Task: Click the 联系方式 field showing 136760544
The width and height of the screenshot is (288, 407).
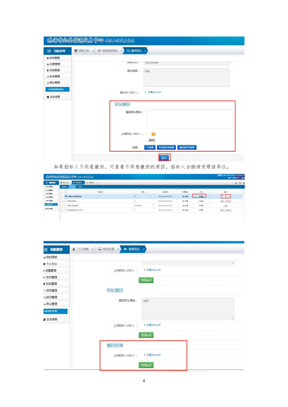Action: [x=186, y=63]
